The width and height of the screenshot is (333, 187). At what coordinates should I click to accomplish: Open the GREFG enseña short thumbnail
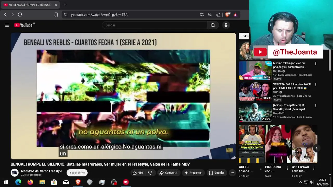pos(251,144)
